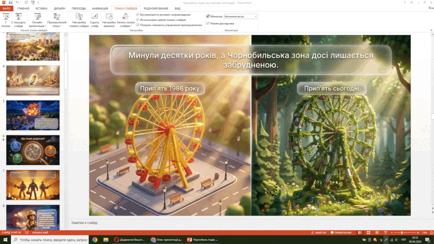Viewport: 434px width, 244px height.
Task: Switch to АНИМАЦИЯ tab
Action: 100,8
